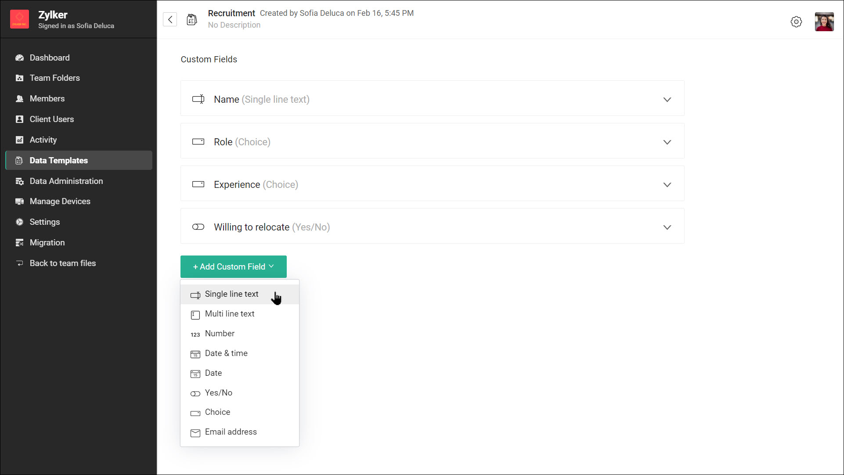
Task: Click the back arrow button
Action: [170, 19]
